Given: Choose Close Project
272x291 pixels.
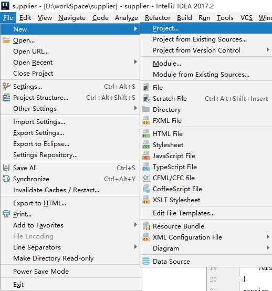Looking at the screenshot, I should pyautogui.click(x=70, y=74).
